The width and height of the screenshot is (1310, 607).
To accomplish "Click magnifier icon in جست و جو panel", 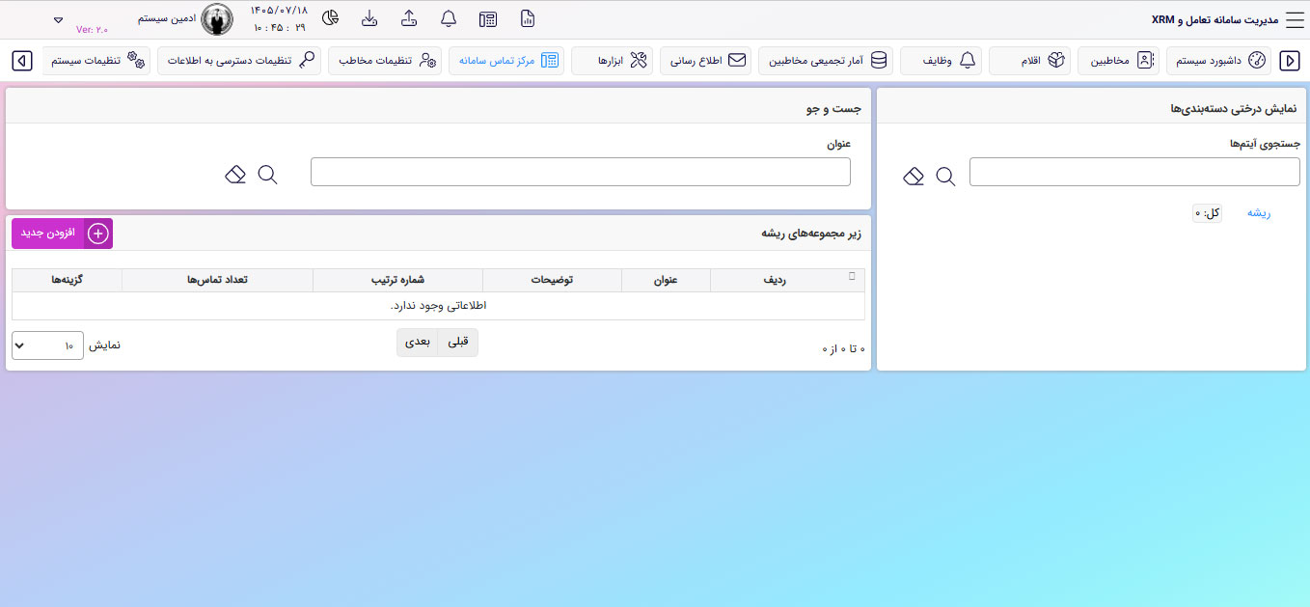I will (x=267, y=175).
